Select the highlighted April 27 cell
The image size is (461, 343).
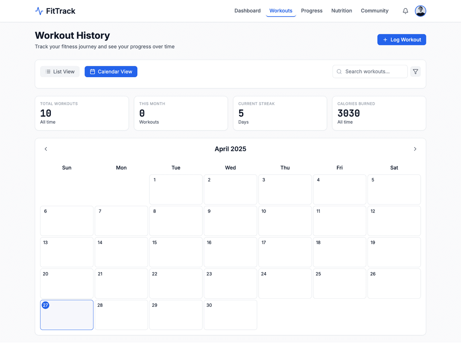67,315
